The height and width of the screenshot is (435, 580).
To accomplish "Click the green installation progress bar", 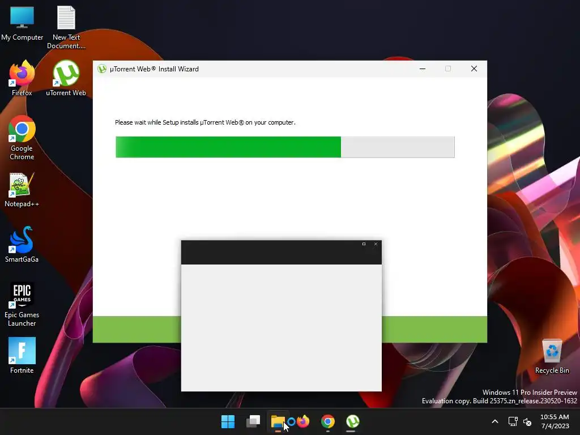I will pos(285,147).
